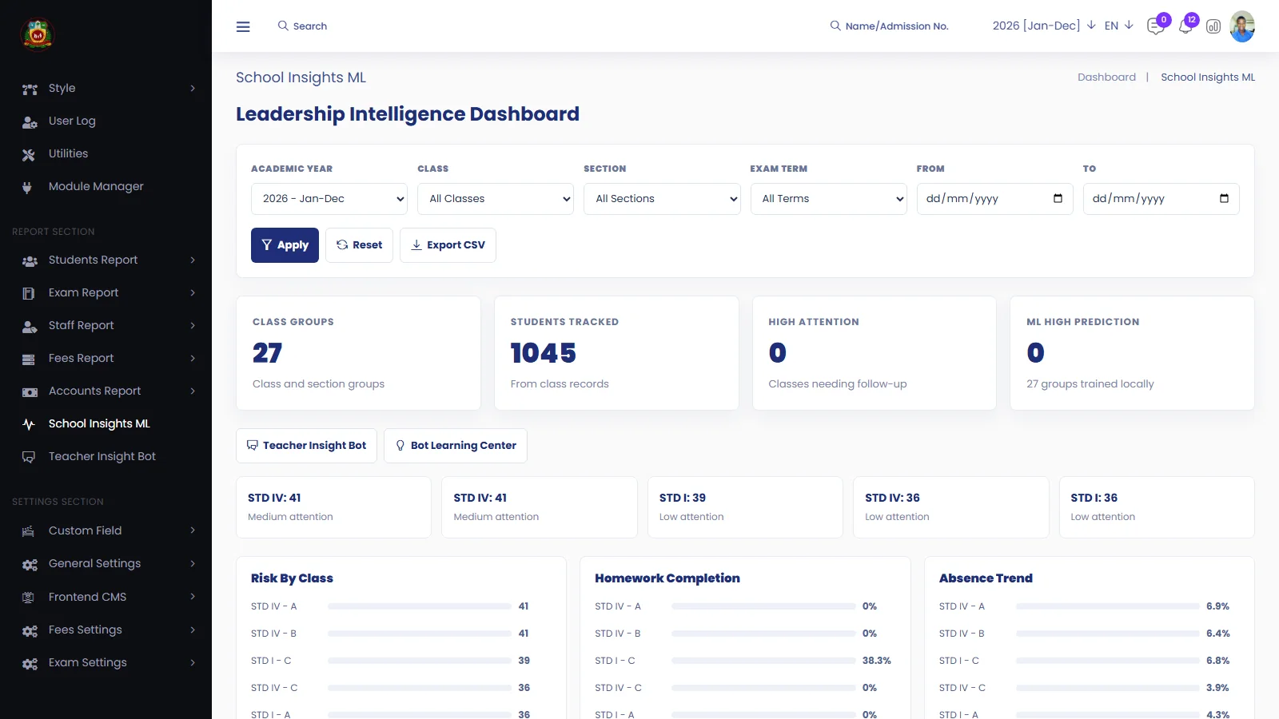Click Homework Completion bar for STD I - C
The height and width of the screenshot is (719, 1279).
pyautogui.click(x=763, y=661)
